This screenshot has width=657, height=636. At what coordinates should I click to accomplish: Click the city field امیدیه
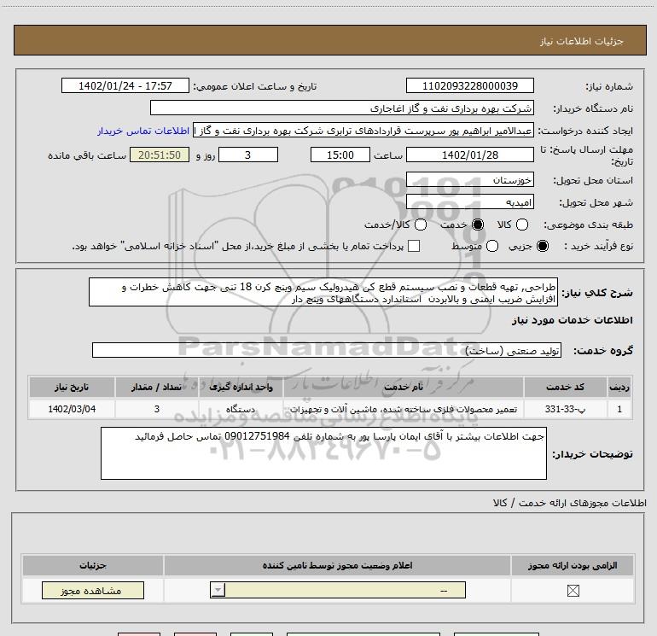tap(469, 202)
